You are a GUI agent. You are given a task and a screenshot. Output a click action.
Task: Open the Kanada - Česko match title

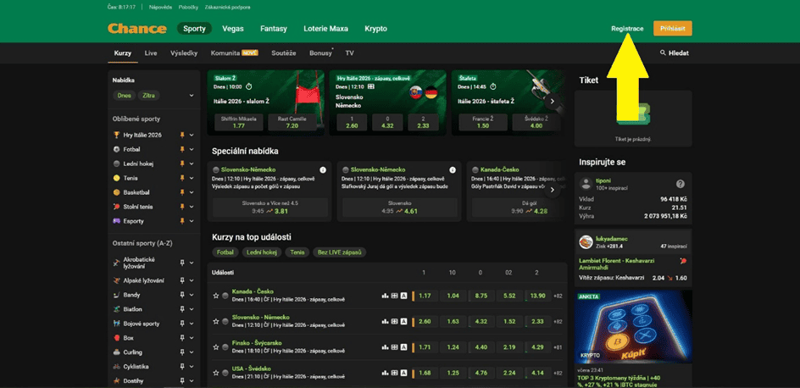point(252,291)
